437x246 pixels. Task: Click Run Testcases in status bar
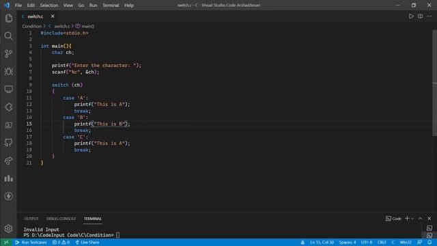click(x=31, y=243)
